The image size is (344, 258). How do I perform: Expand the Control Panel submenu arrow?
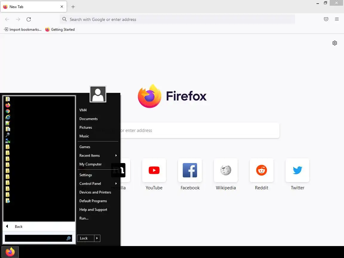tap(116, 184)
